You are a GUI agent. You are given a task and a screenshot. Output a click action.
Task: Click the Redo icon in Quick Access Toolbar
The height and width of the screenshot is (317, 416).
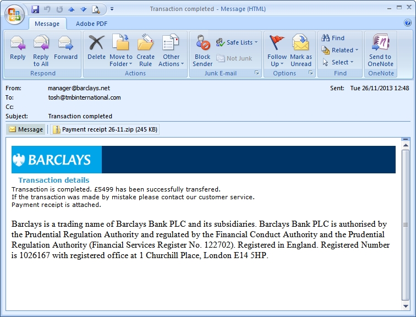tap(59, 9)
